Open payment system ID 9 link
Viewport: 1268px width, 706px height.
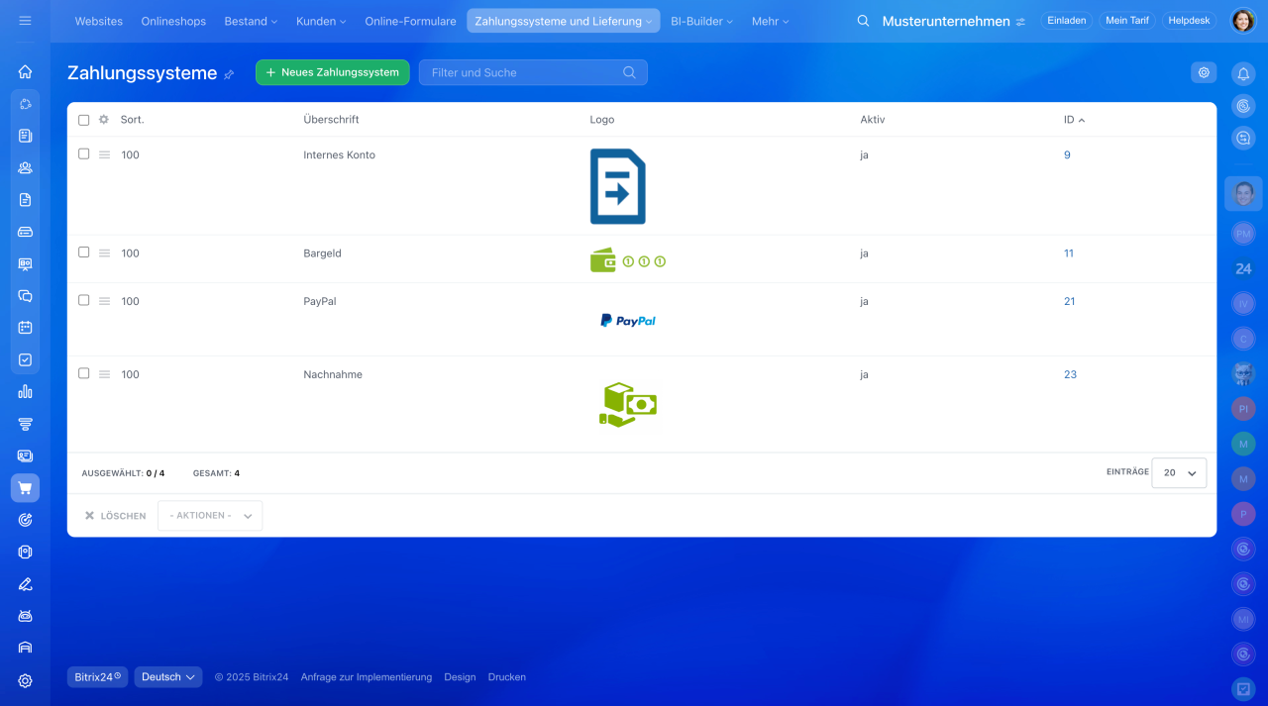click(1067, 155)
